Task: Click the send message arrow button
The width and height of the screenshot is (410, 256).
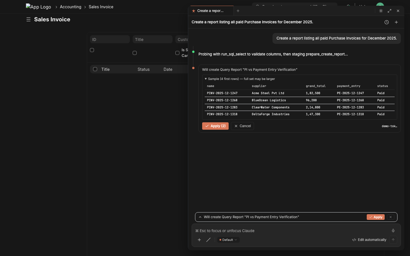Action: tap(393, 240)
